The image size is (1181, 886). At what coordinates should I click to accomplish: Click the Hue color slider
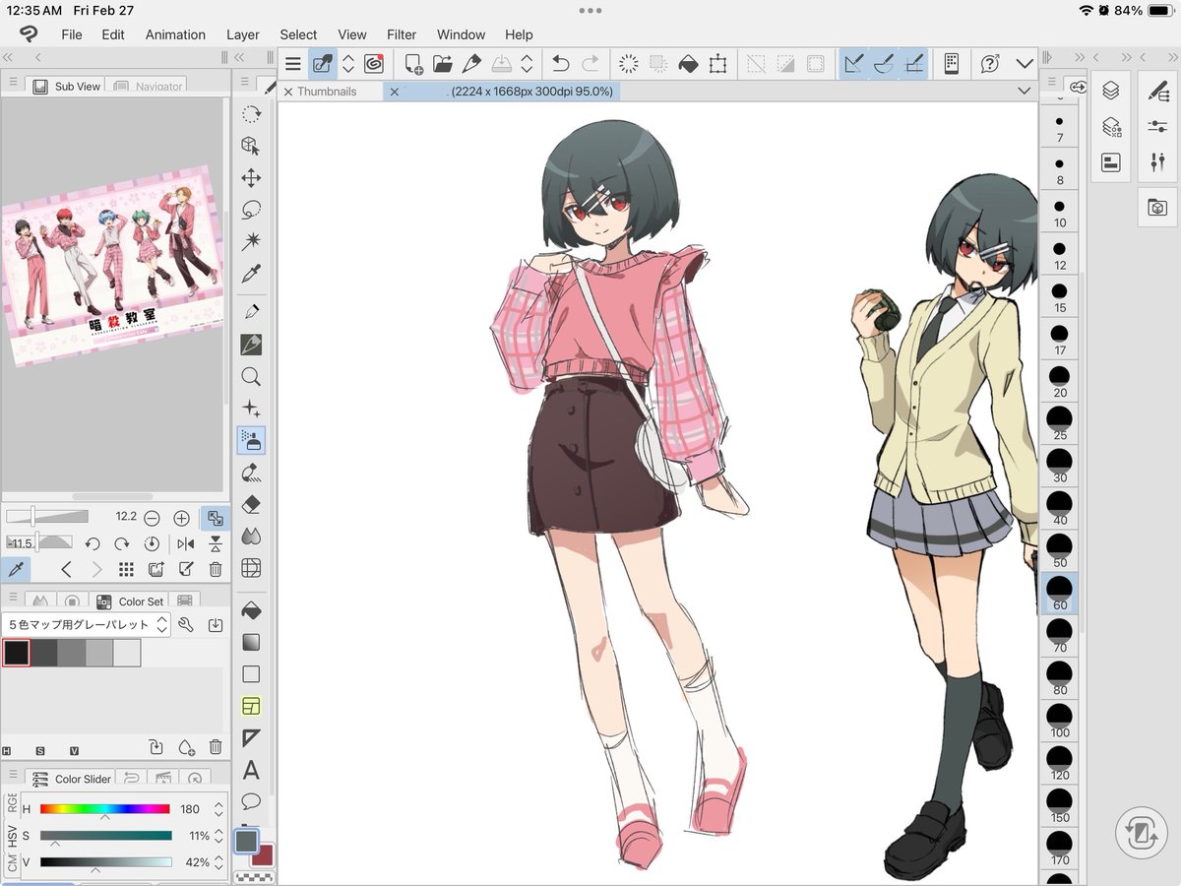click(105, 809)
